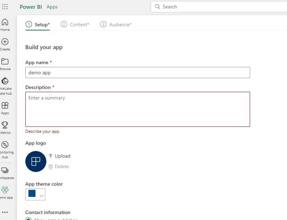Image resolution: width=287 pixels, height=220 pixels.
Task: Open the Metrics trophy icon
Action: click(5, 125)
